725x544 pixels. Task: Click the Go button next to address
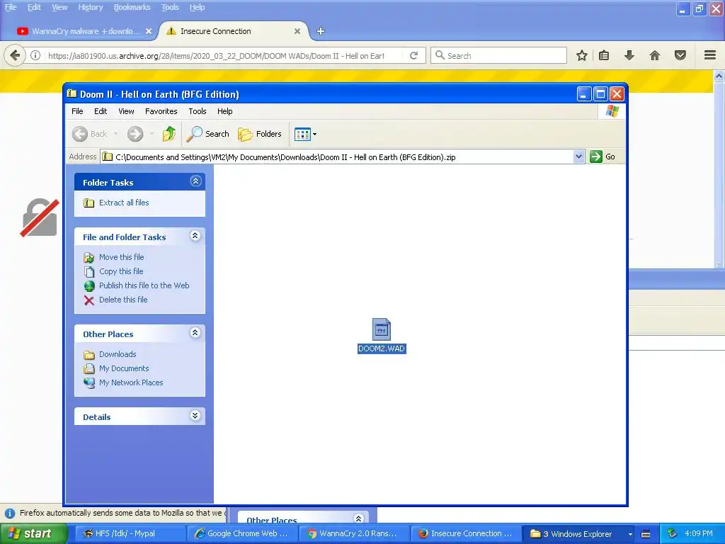coord(603,157)
